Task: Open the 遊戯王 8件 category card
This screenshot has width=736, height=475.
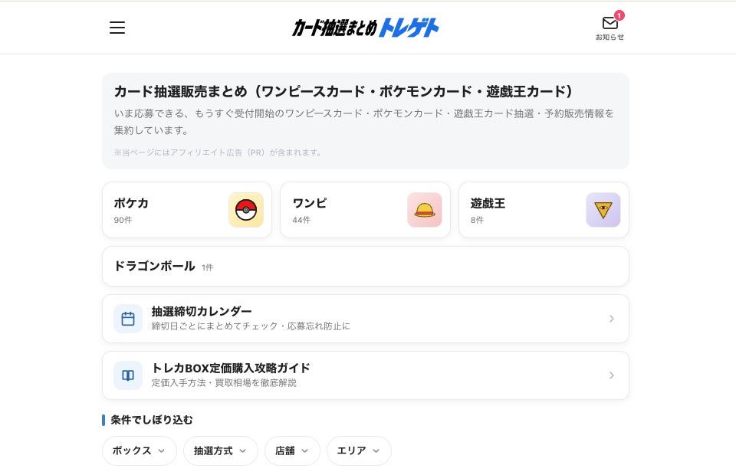Action: [x=544, y=210]
